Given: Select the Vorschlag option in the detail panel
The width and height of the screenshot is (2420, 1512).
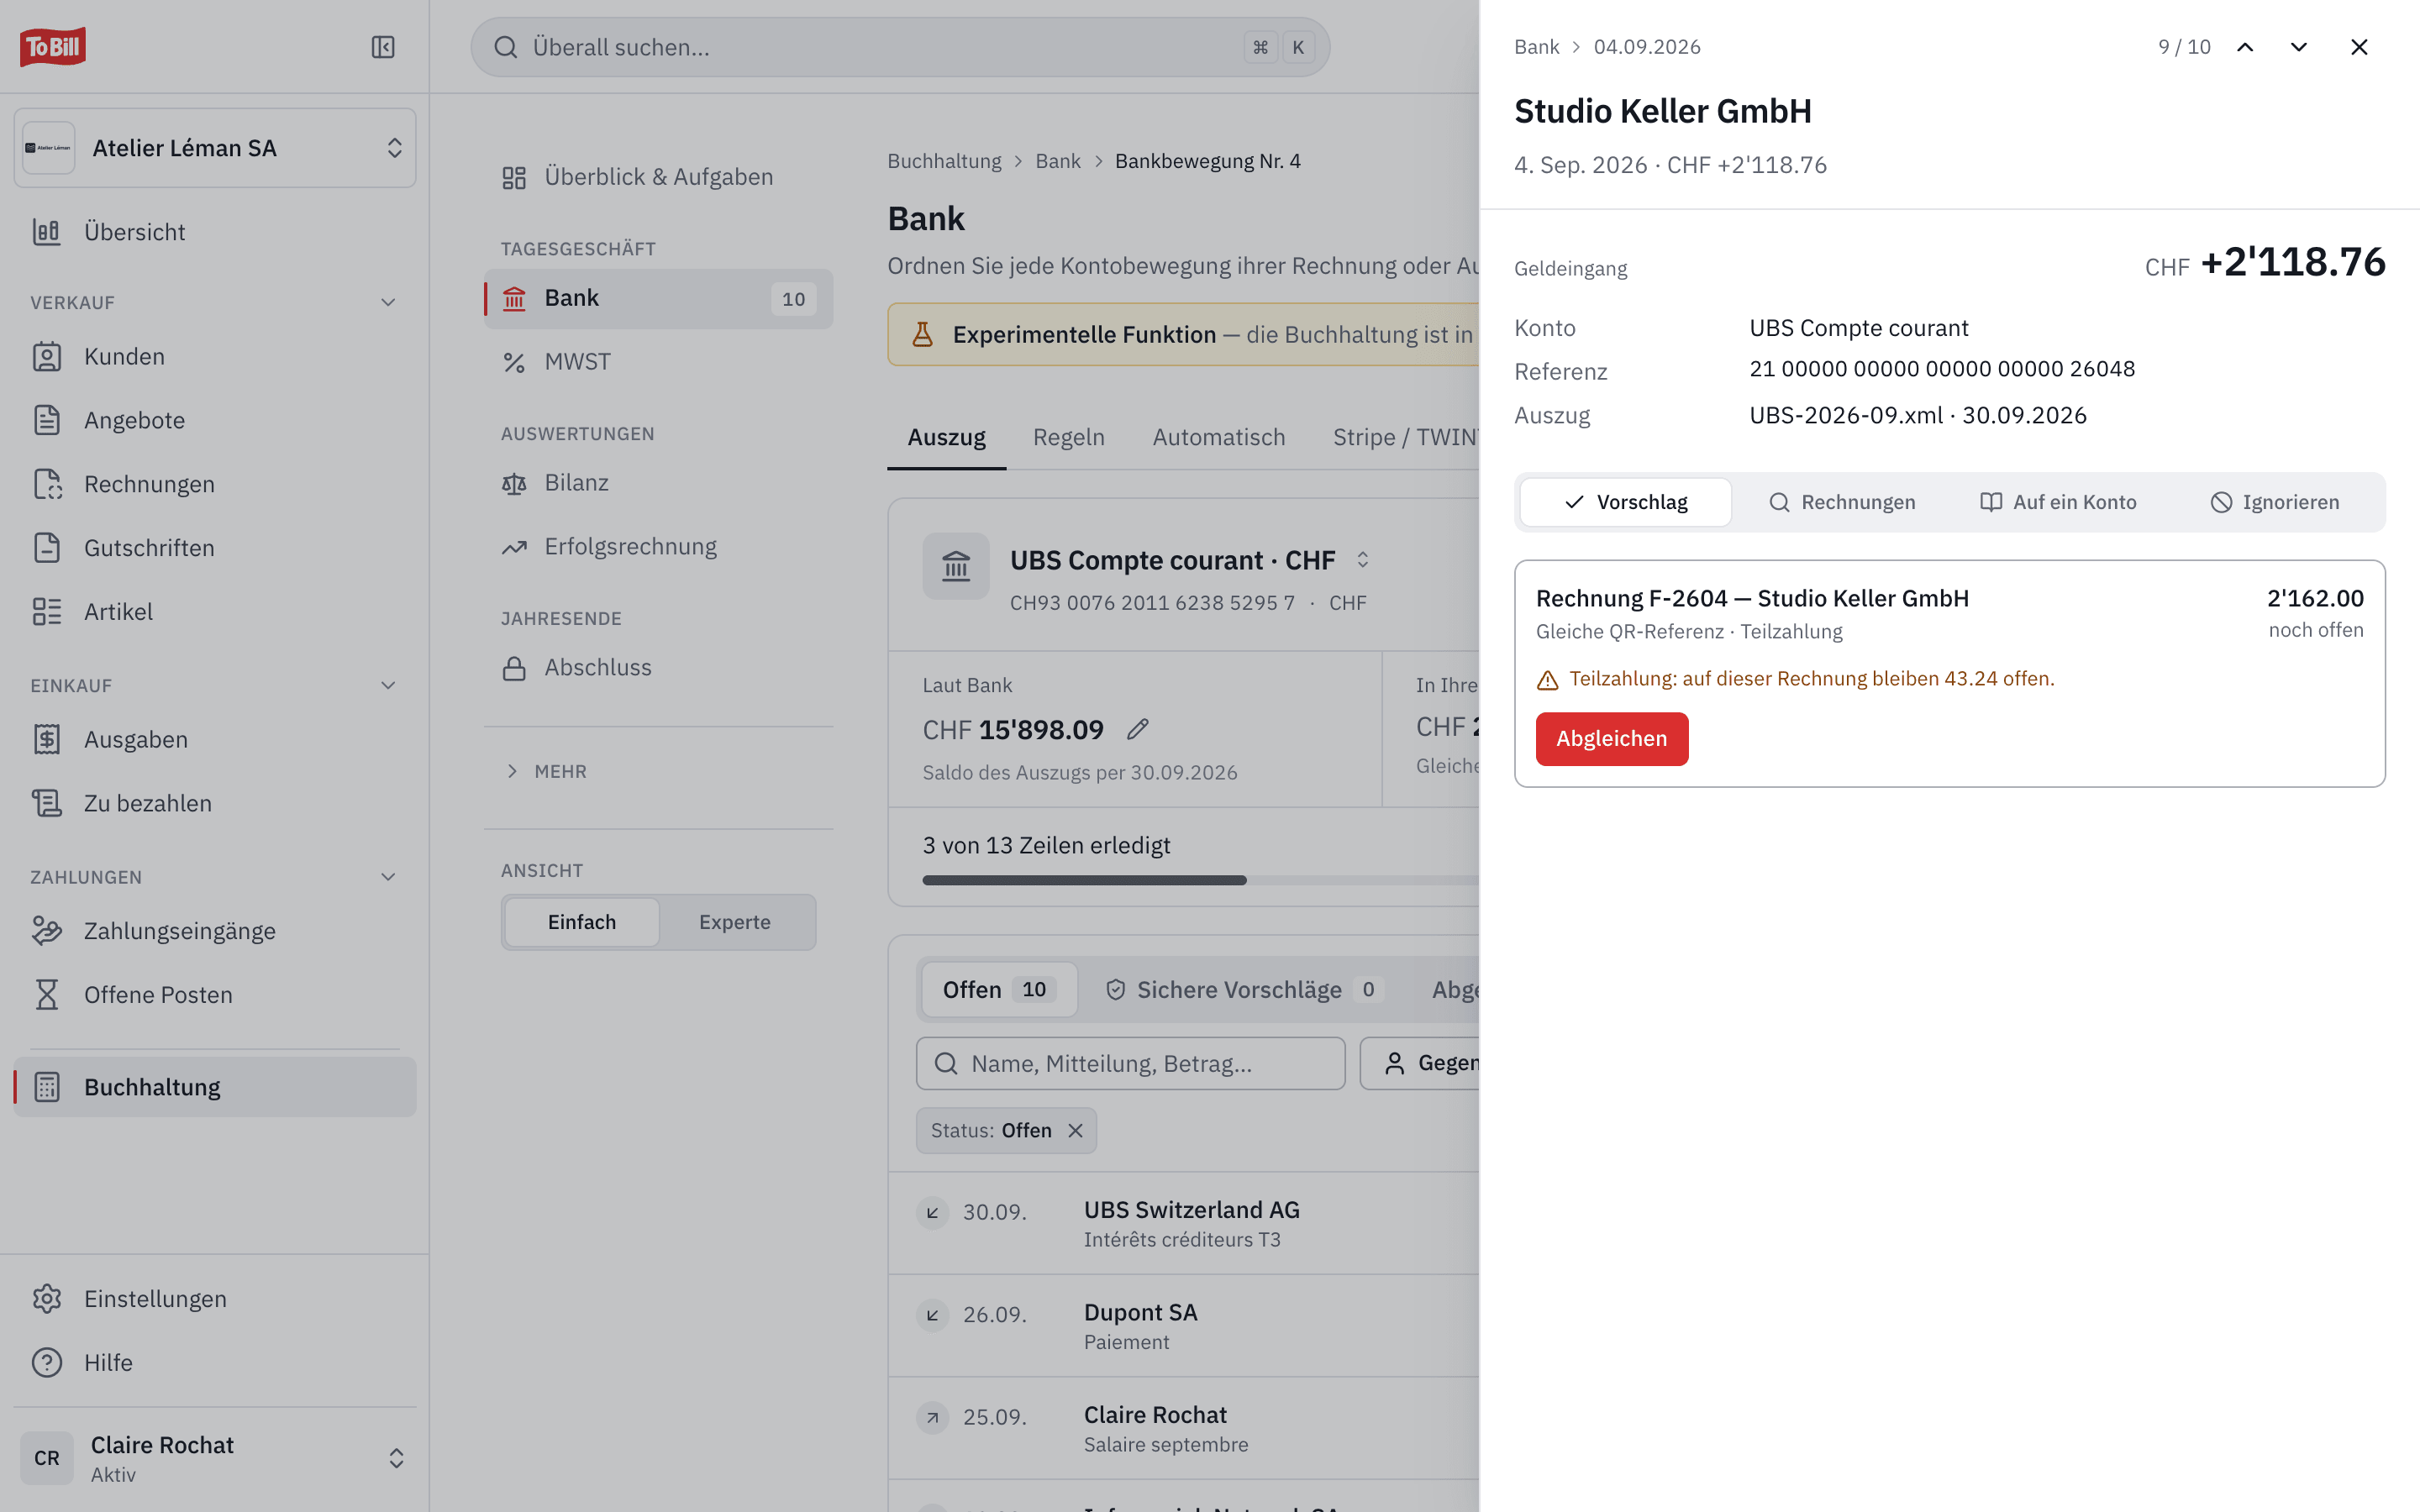Looking at the screenshot, I should click(1626, 502).
